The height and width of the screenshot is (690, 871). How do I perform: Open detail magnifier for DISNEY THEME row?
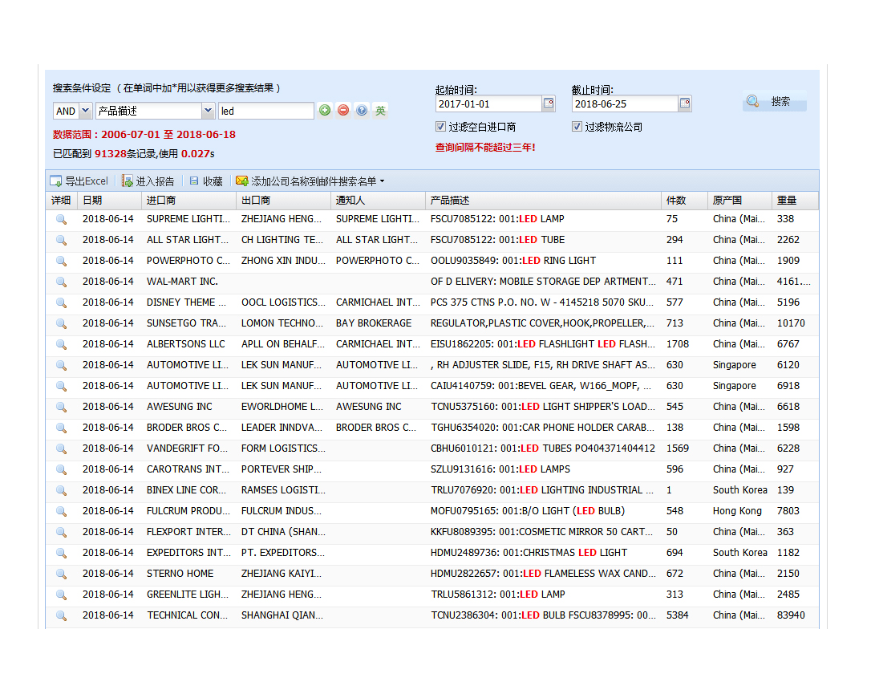[61, 302]
